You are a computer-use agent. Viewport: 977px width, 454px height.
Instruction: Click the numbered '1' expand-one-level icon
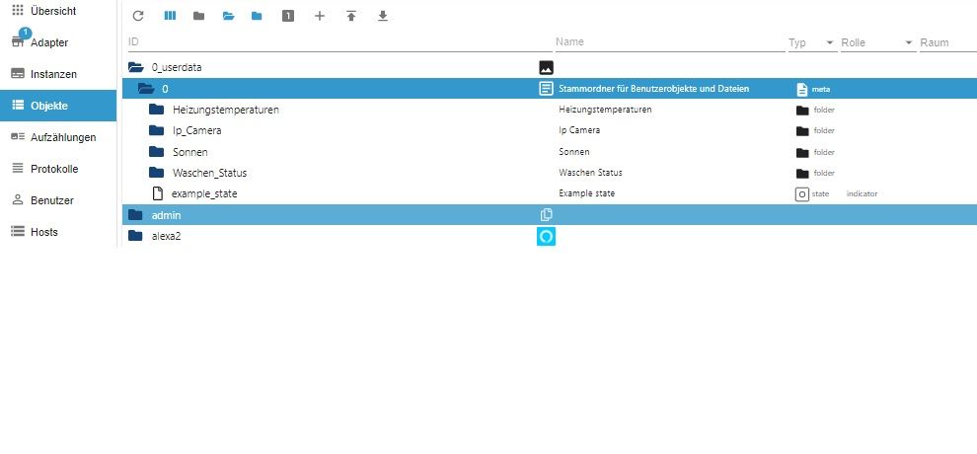[288, 17]
